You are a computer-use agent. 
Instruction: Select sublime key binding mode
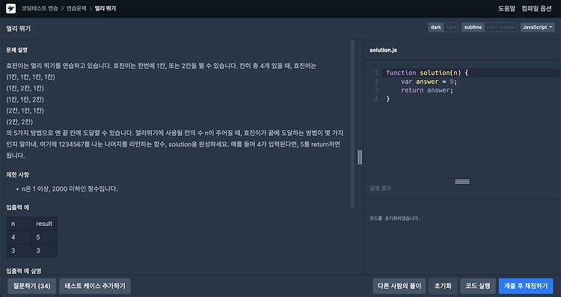coord(473,27)
